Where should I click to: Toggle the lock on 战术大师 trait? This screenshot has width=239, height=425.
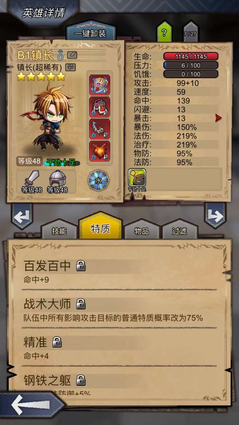pos(81,303)
